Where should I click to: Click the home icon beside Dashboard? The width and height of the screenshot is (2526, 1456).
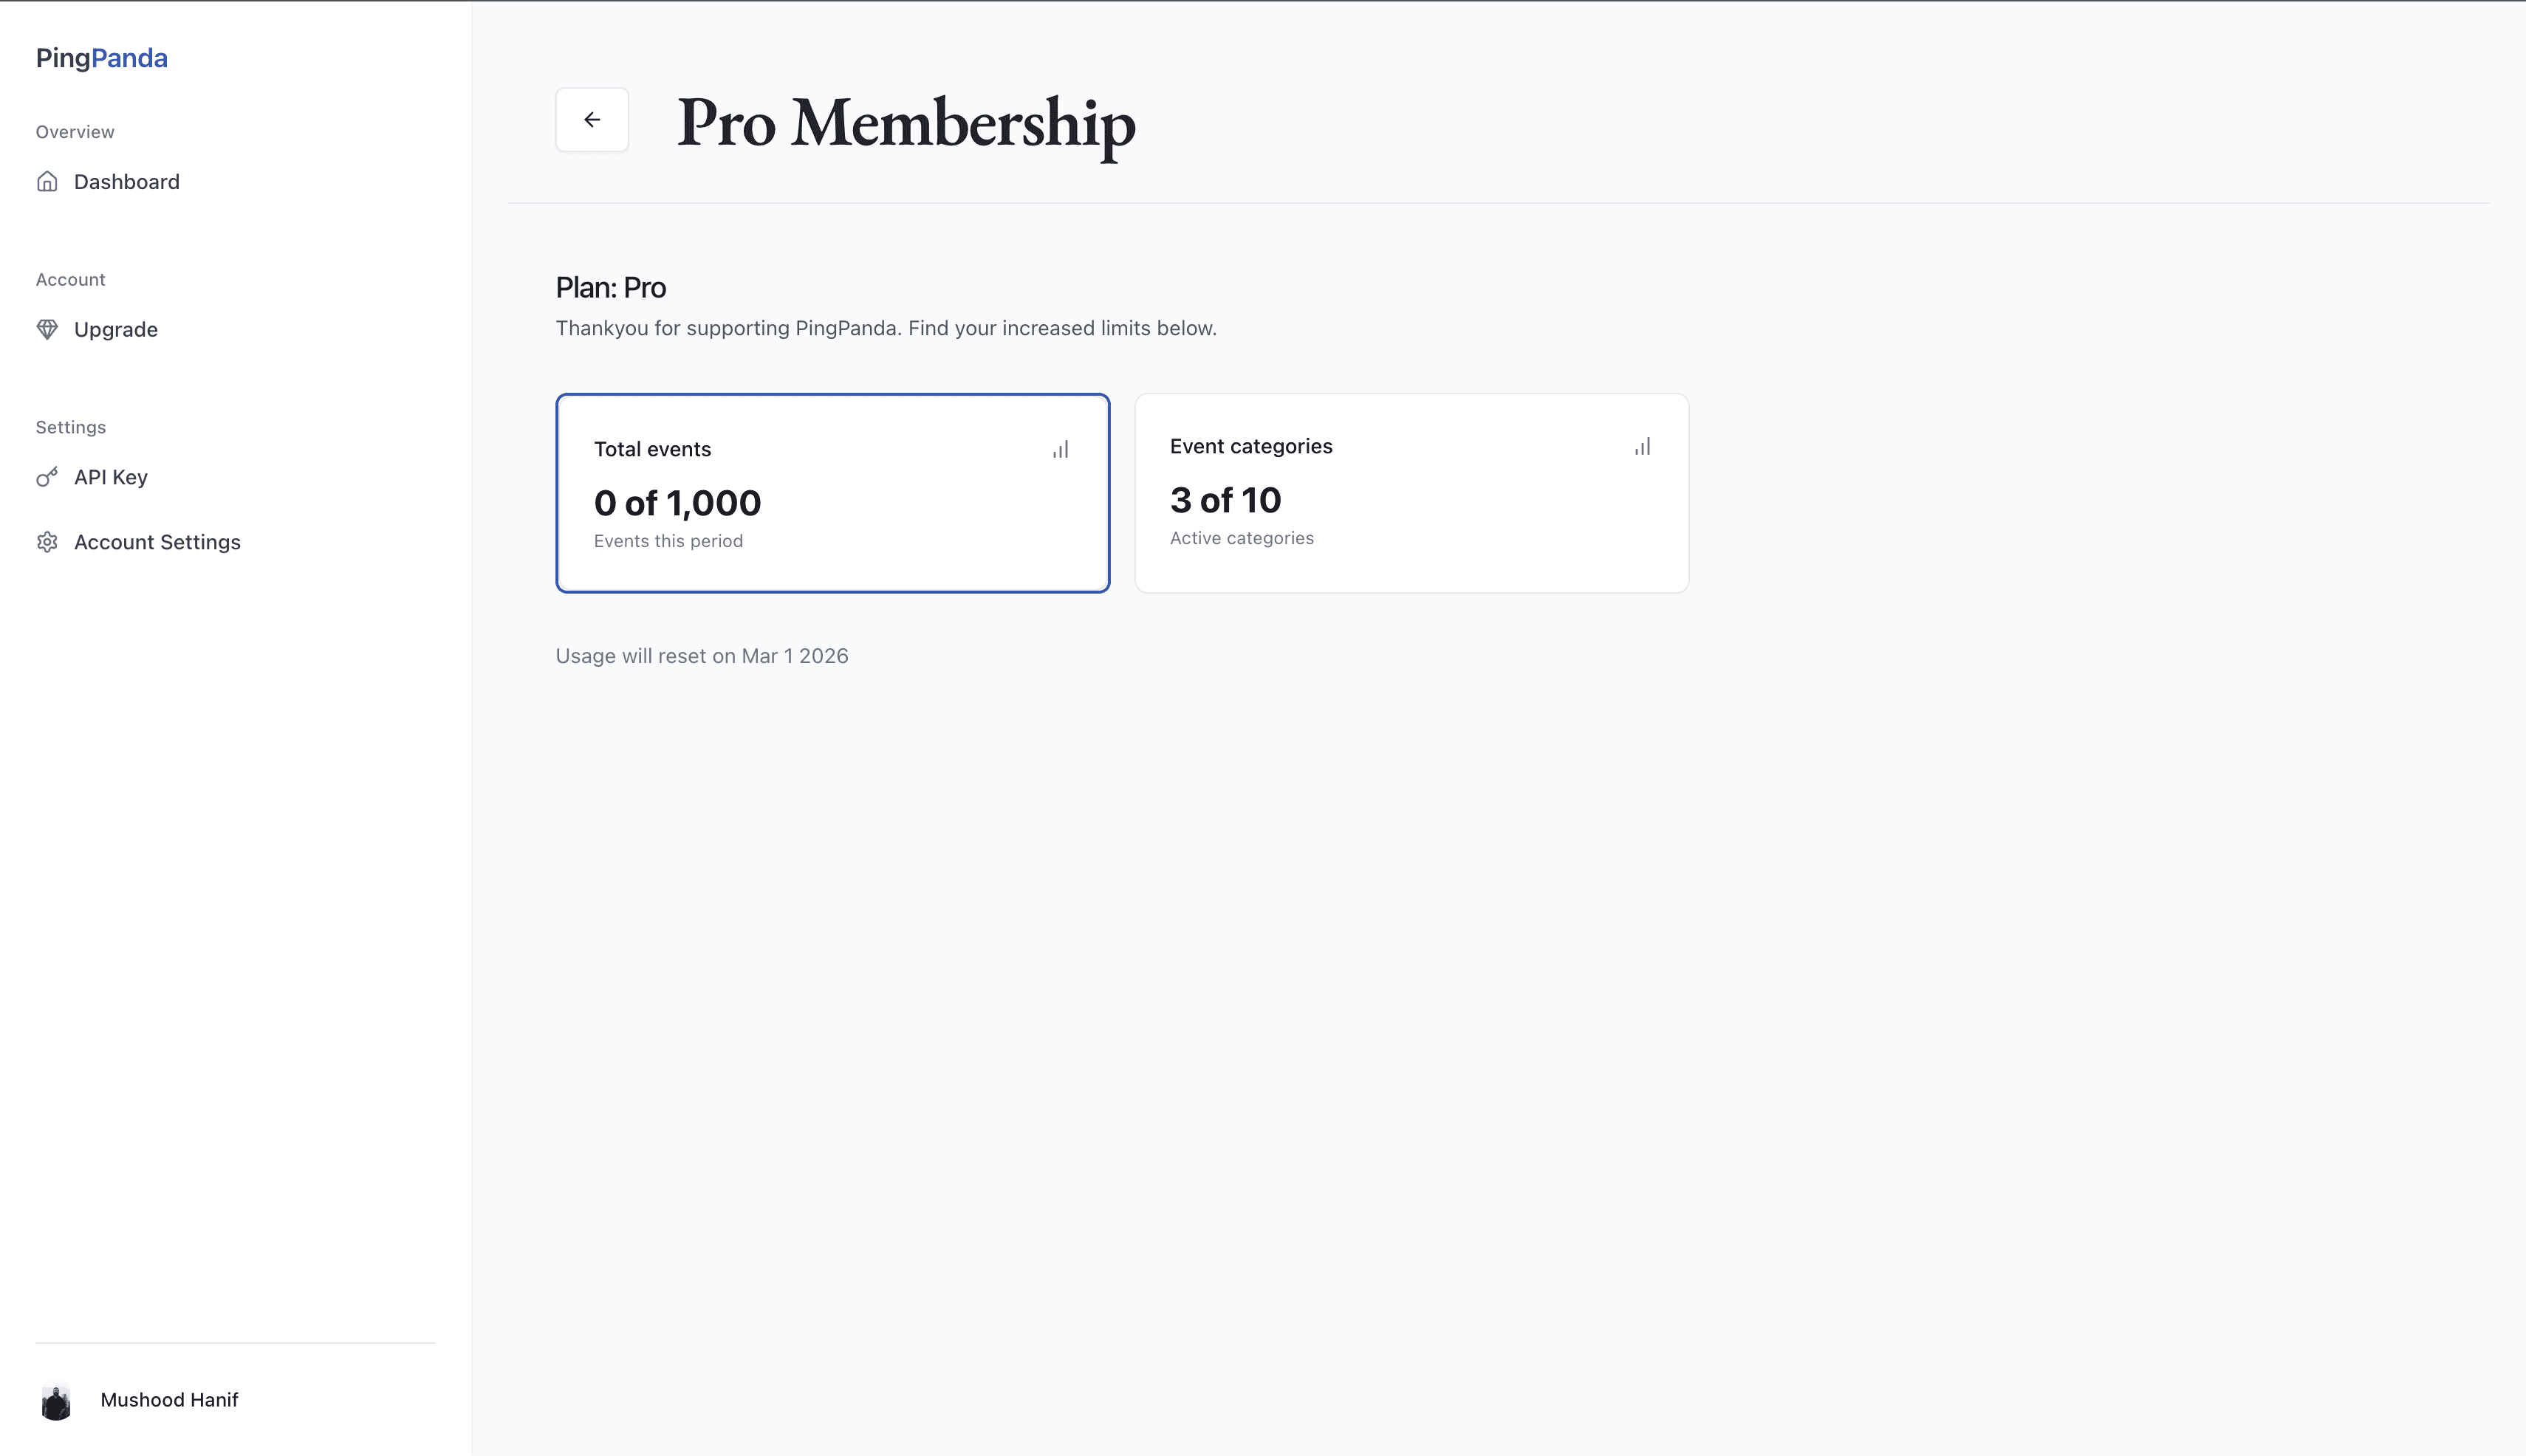[x=47, y=181]
